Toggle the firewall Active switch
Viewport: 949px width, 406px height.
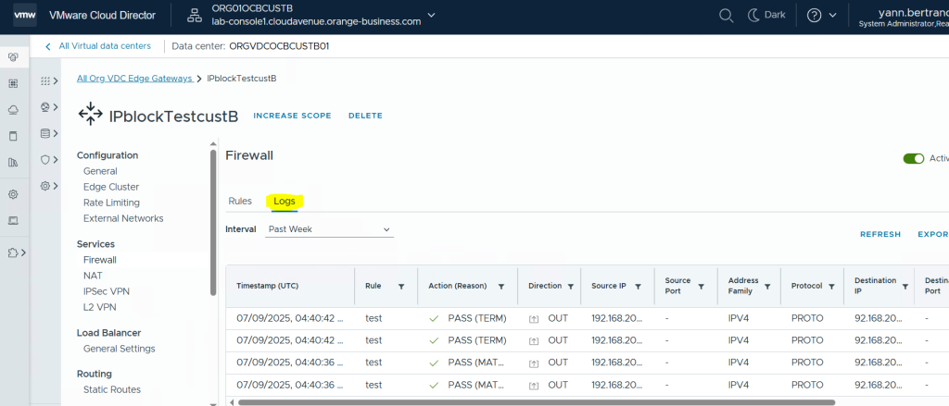coord(914,158)
